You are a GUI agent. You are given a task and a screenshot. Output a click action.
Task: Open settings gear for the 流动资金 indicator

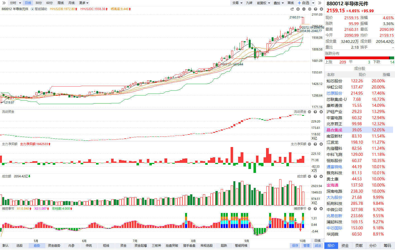pos(309,112)
